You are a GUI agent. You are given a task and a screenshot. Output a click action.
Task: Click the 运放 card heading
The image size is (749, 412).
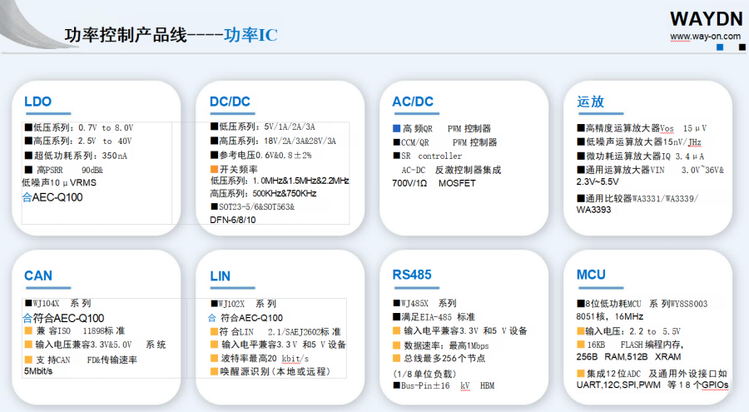pos(590,102)
